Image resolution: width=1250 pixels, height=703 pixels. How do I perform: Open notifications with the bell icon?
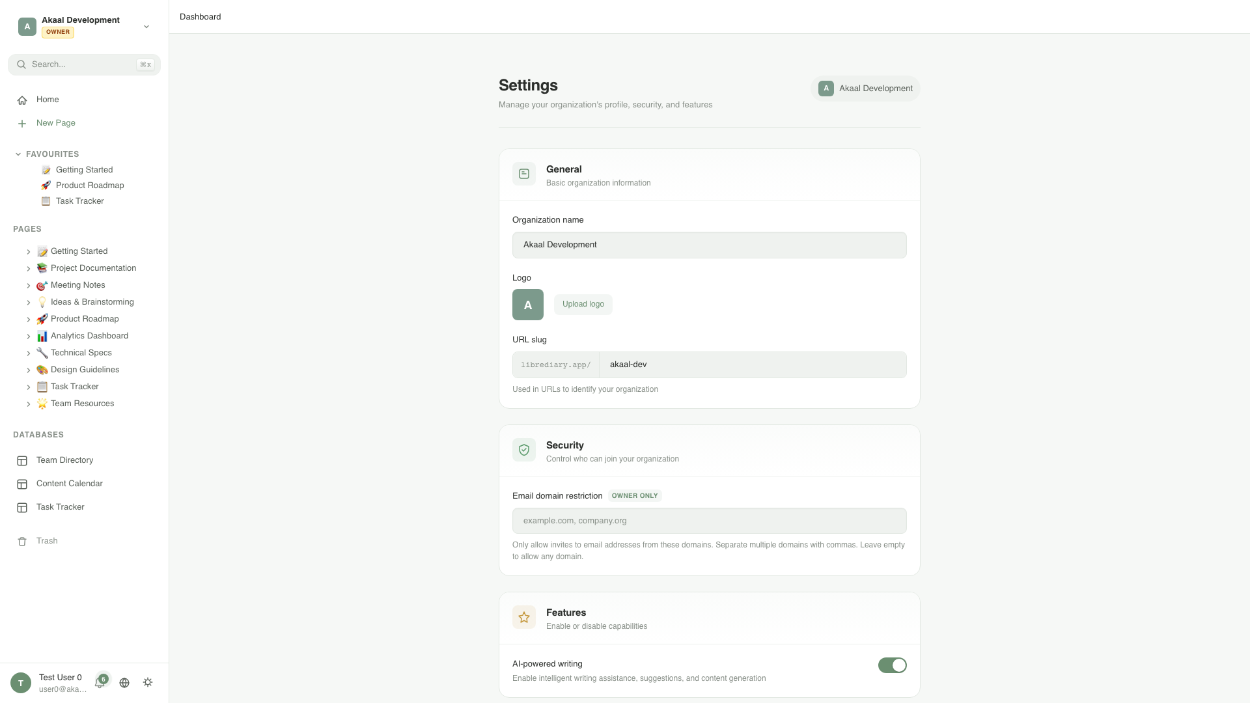[102, 682]
